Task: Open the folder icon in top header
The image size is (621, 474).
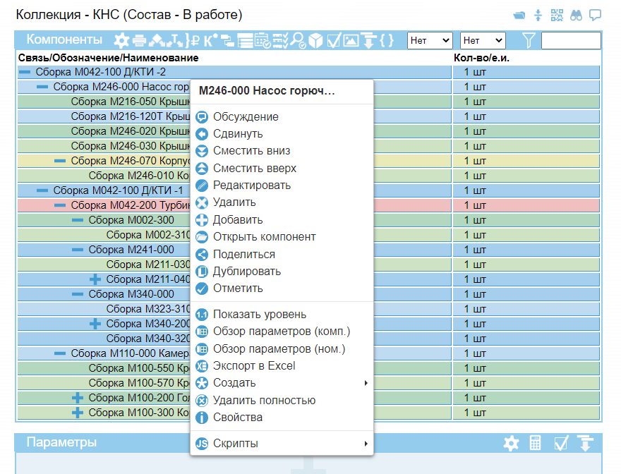Action: point(519,15)
